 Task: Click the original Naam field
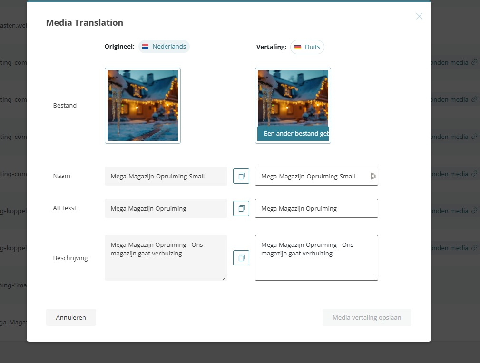point(166,176)
